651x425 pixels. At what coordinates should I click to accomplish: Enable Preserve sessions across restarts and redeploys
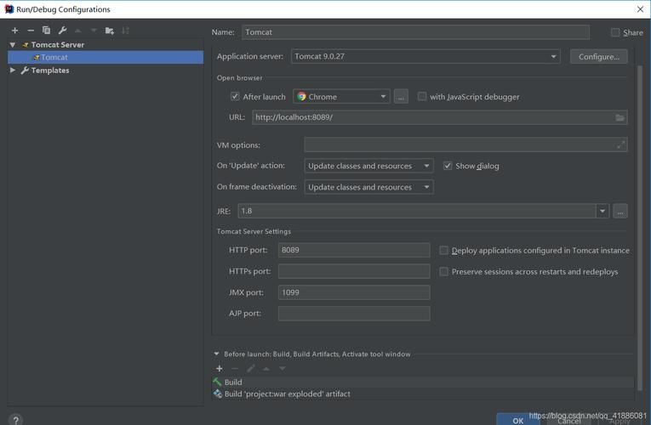point(444,272)
